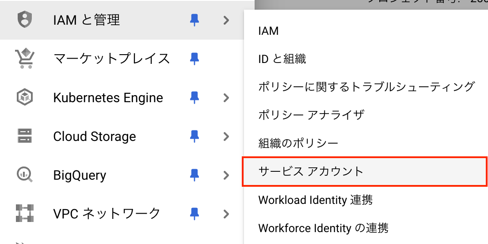Unpin マーケットプレイス using its pin icon
The height and width of the screenshot is (244, 488).
pos(194,59)
